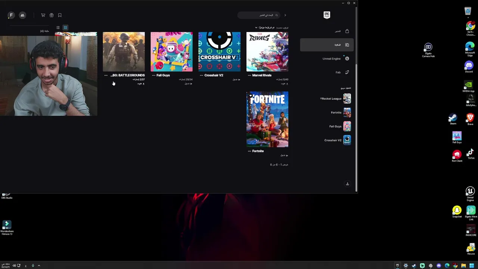
Task: Open the three-dot menu for PUBG: BATTLEGROUNDS
Action: pyautogui.click(x=106, y=75)
